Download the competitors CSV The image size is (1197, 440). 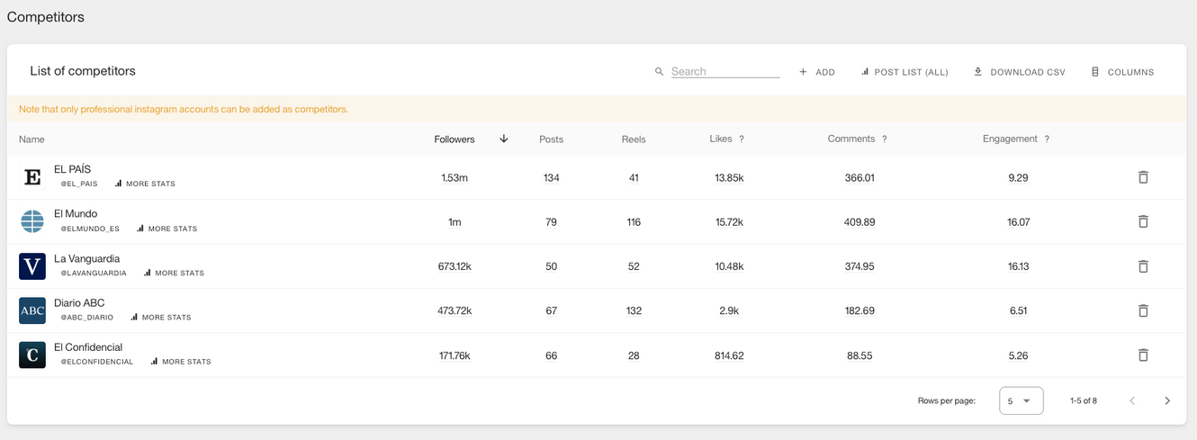1020,72
